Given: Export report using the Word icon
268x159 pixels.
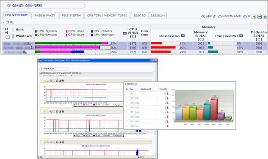Looking at the screenshot, I should [260, 16].
